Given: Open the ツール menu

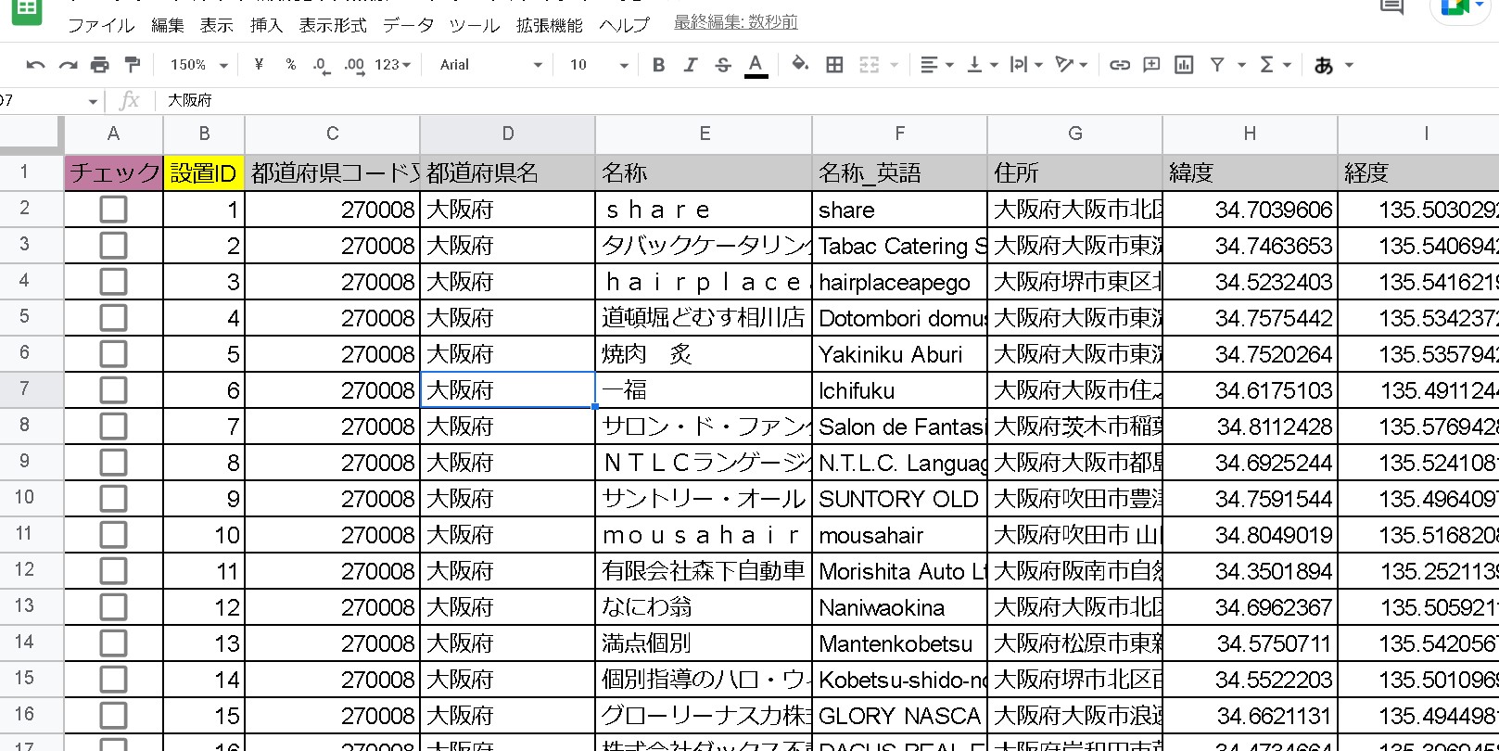Looking at the screenshot, I should (475, 25).
